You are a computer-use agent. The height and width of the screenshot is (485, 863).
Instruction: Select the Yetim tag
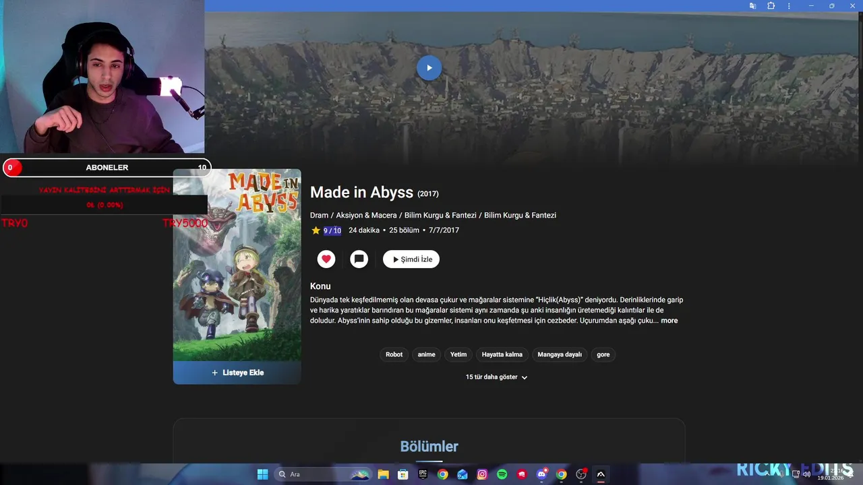458,354
